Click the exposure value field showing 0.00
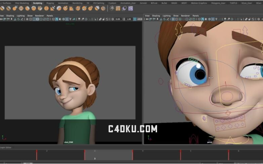263x164 pixels. 118,19
